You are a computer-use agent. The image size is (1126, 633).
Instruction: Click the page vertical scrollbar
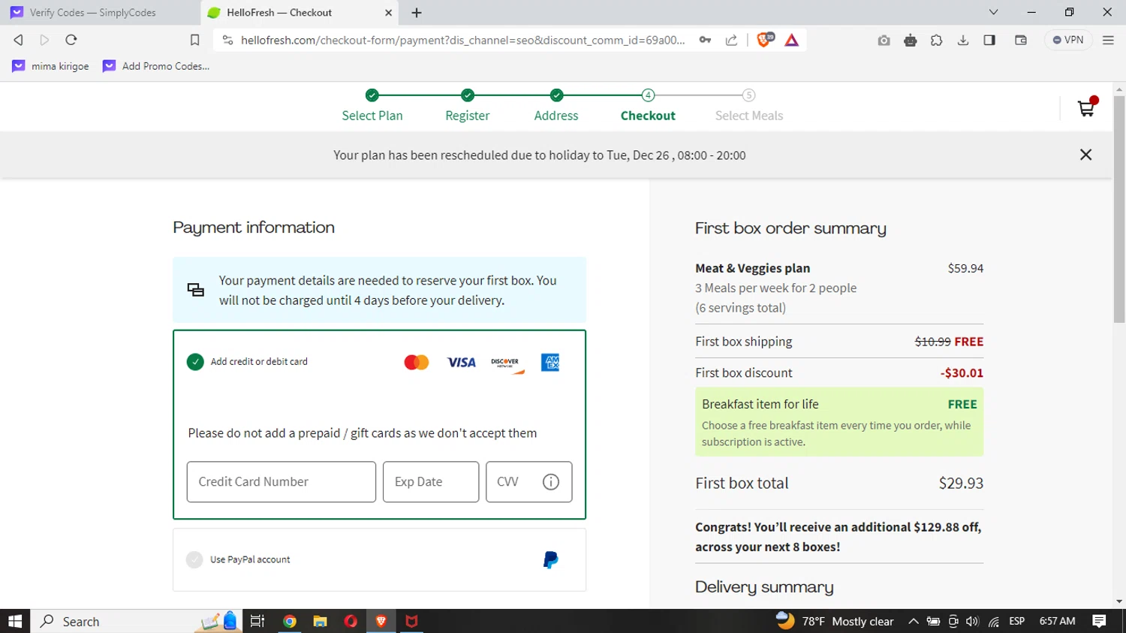point(1119,209)
